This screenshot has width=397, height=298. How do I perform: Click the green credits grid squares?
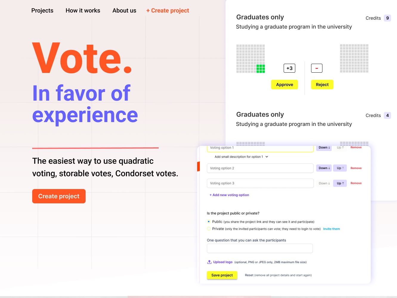261,69
